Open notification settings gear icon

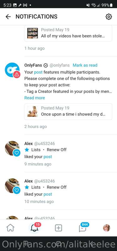[109, 17]
